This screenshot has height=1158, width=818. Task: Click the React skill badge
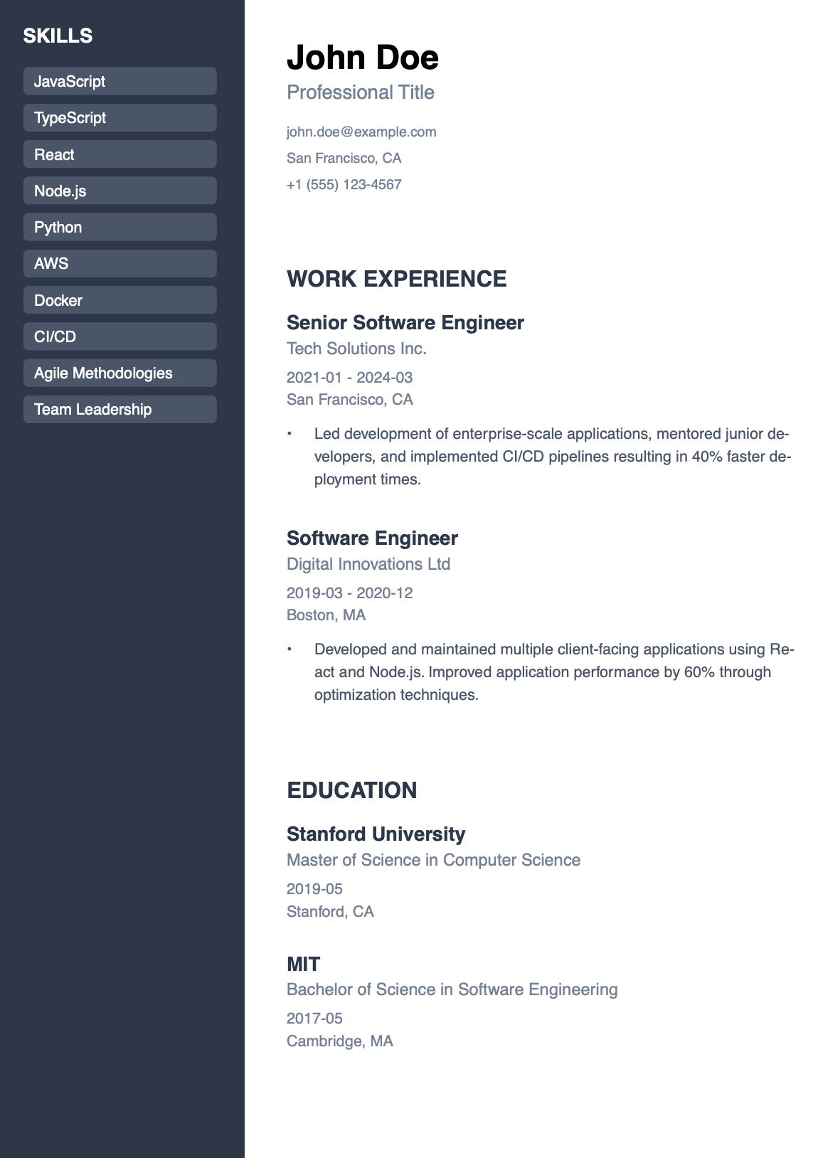click(119, 154)
